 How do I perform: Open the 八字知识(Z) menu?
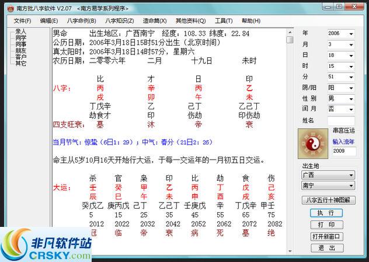pyautogui.click(x=120, y=20)
